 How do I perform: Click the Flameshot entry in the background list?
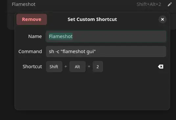coord(24,4)
